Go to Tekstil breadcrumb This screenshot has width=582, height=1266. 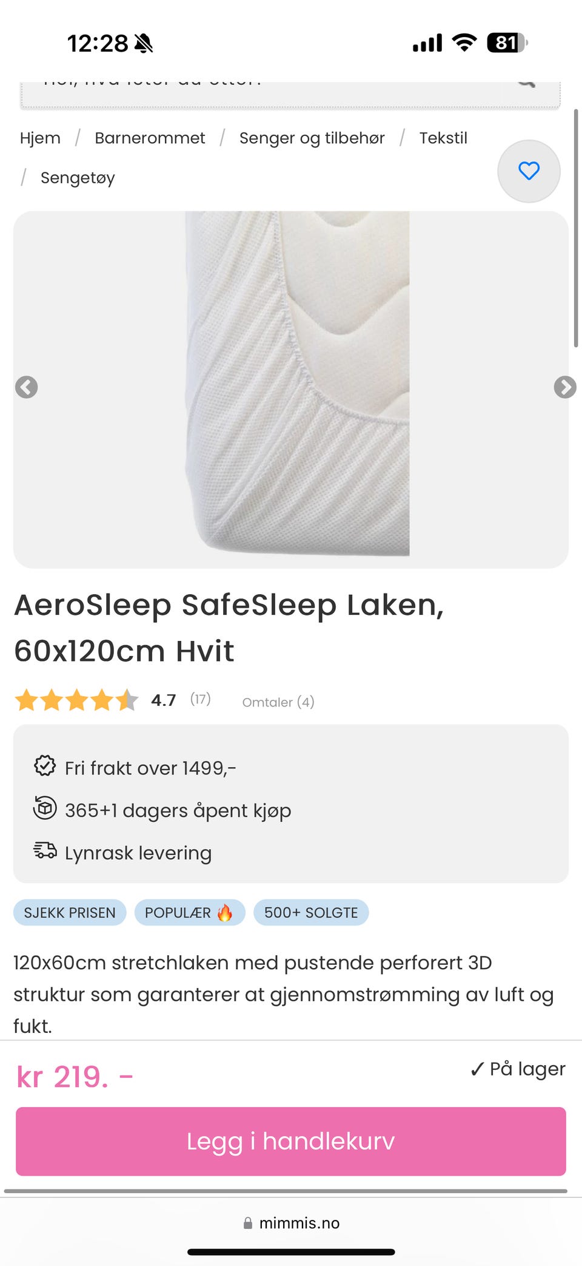(443, 138)
